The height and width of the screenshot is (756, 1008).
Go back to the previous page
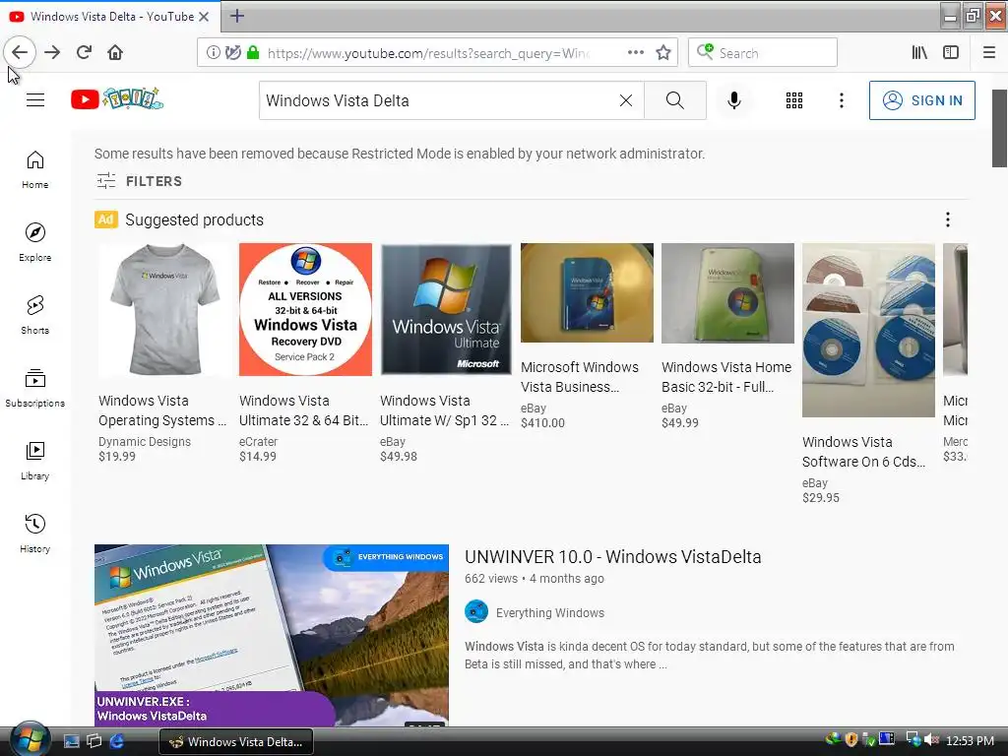point(20,52)
